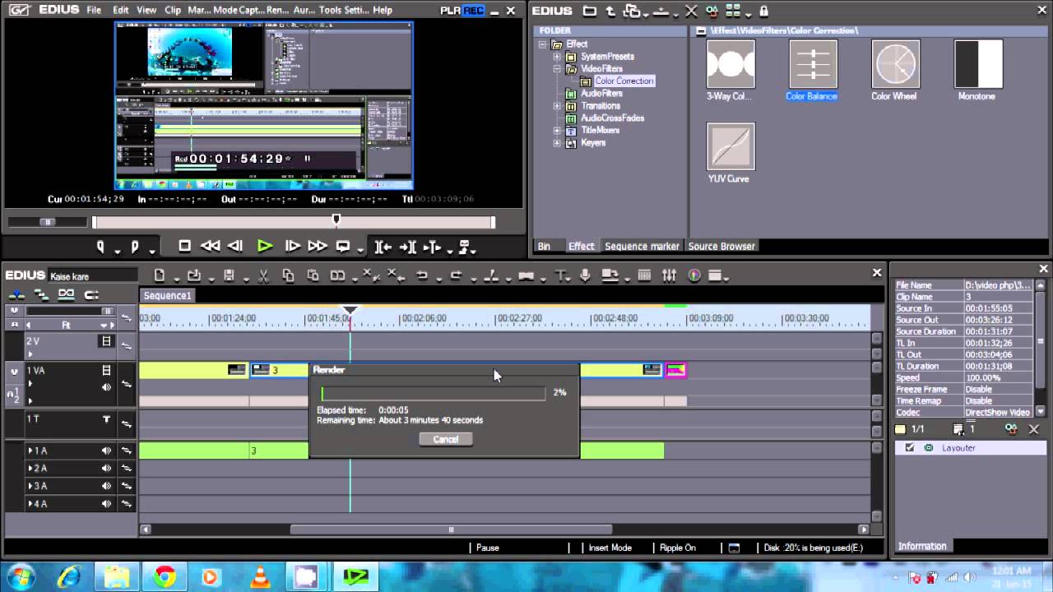Toggle the title mute icon on track 1 T
This screenshot has height=592, width=1053.
click(x=106, y=419)
